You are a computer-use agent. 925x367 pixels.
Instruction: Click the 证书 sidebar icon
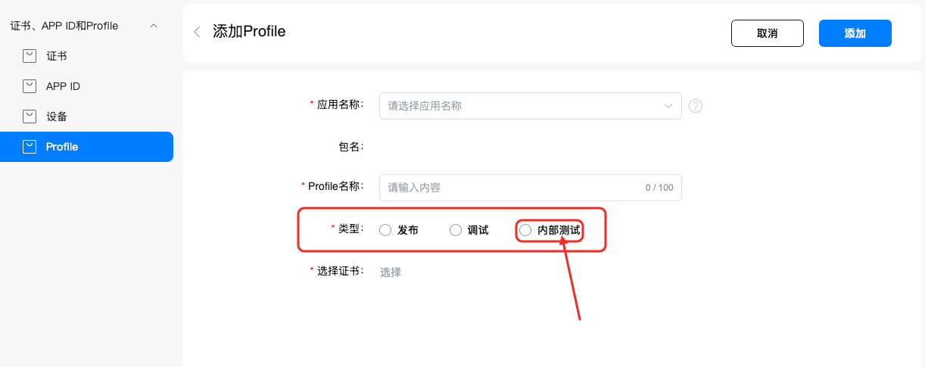click(30, 56)
